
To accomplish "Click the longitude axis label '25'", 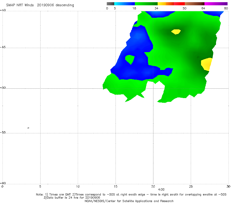I will click(x=191, y=187).
